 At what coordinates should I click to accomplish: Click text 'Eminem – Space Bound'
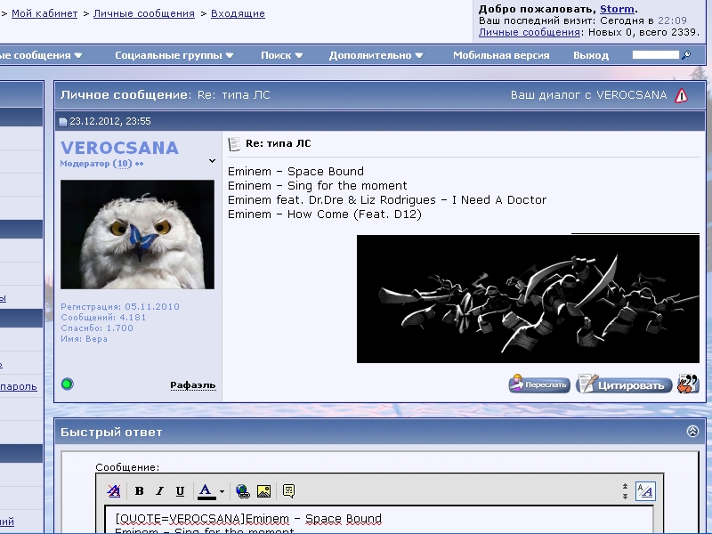tap(295, 172)
